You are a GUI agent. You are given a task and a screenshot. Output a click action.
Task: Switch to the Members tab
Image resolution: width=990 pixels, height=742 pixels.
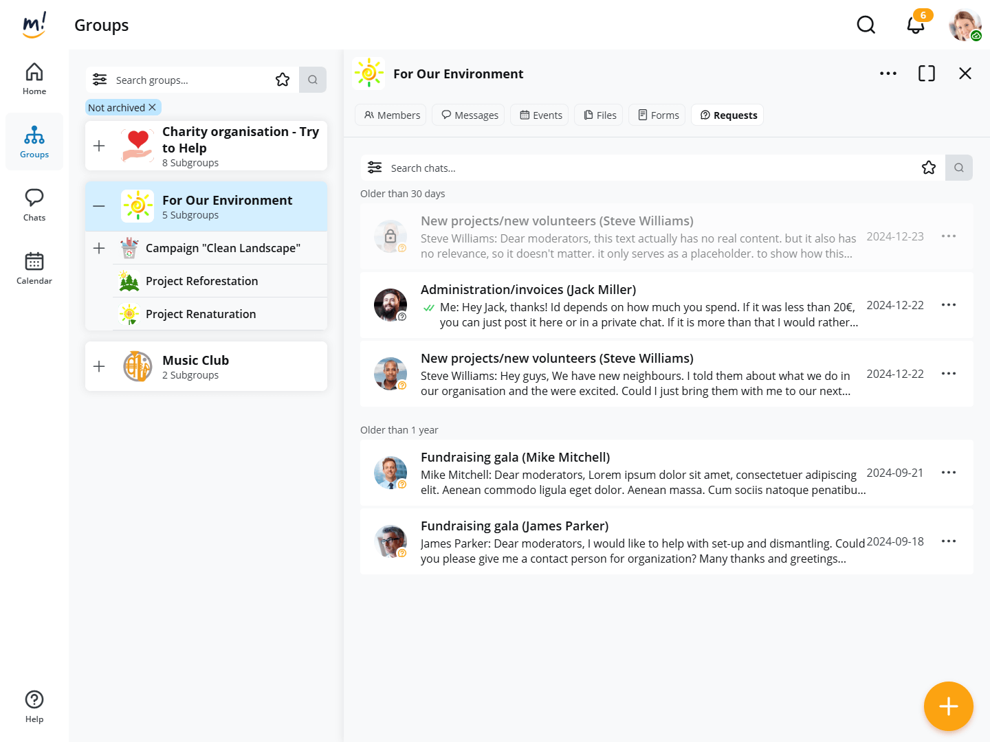(x=391, y=115)
